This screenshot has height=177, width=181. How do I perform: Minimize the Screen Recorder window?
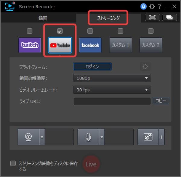[167, 7]
